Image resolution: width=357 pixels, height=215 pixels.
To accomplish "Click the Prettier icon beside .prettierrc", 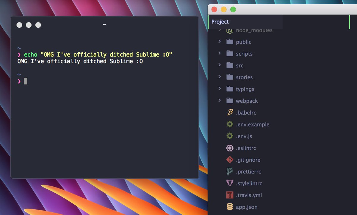I will (x=230, y=172).
